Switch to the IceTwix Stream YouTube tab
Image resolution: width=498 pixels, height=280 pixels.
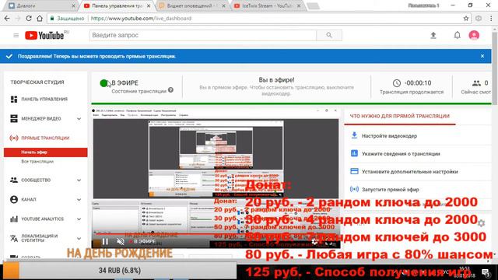267,5
